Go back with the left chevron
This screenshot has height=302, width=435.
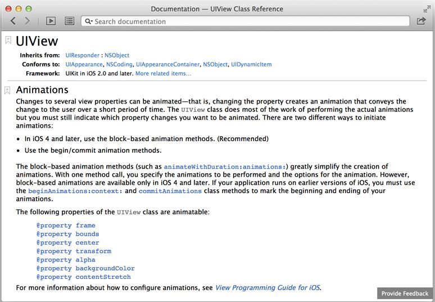click(13, 21)
